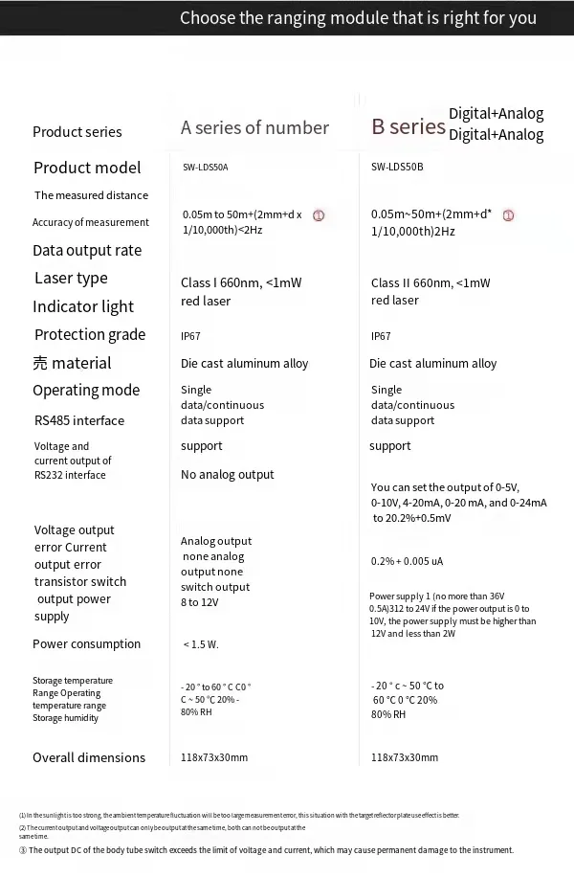This screenshot has width=574, height=878.
Task: Click the circled footnote marker in A series column
Action: [x=319, y=215]
